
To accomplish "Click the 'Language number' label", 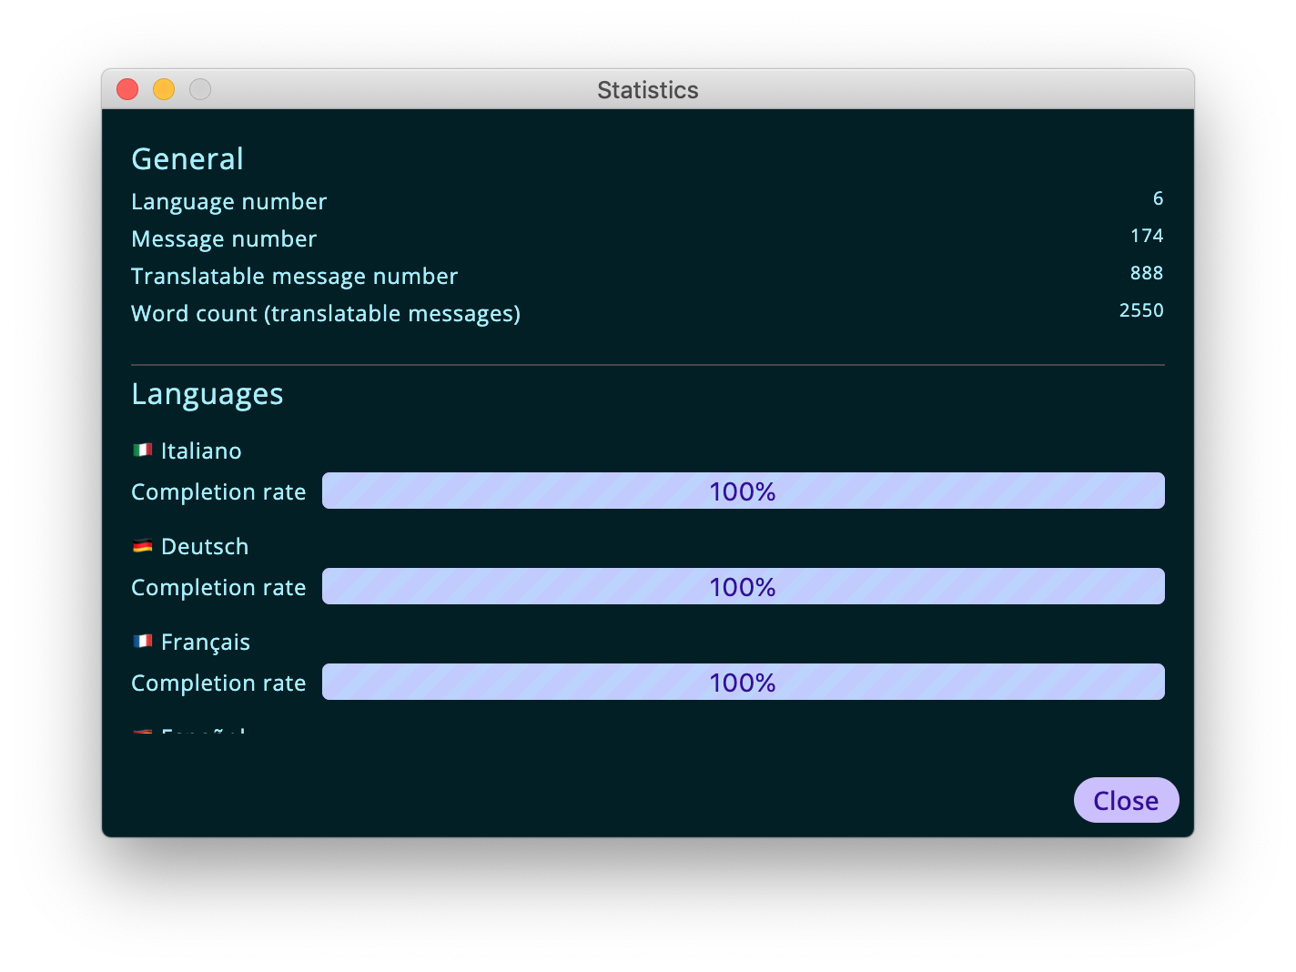I will pos(229,202).
